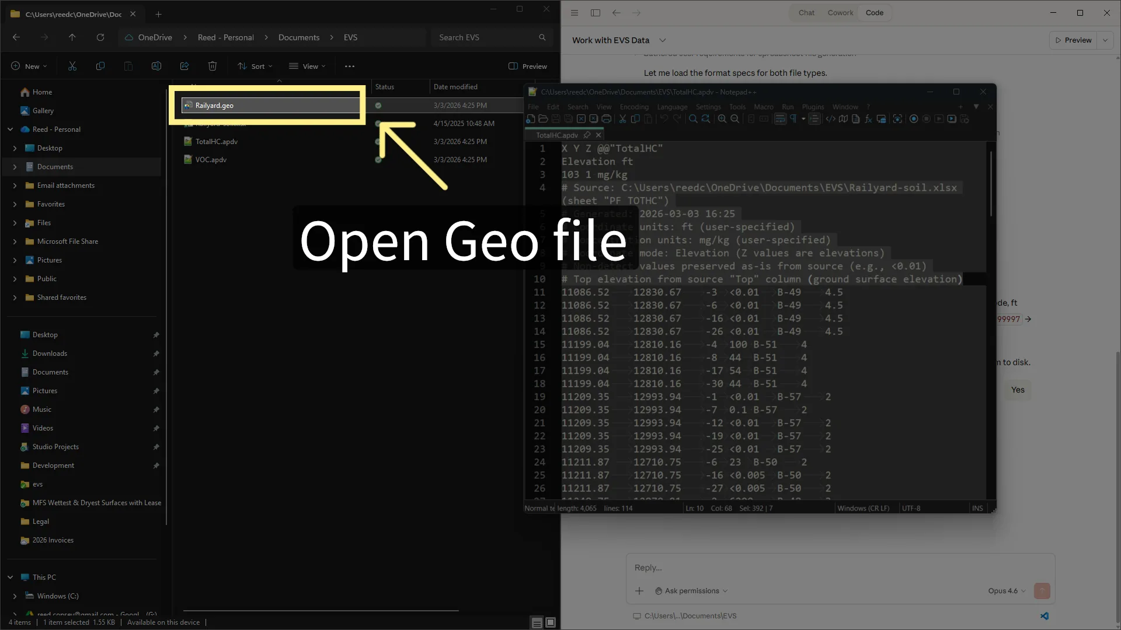Screen dimensions: 1121x630
Task: Click the Cut scissors icon in Notepad++ toolbar
Action: 622,119
